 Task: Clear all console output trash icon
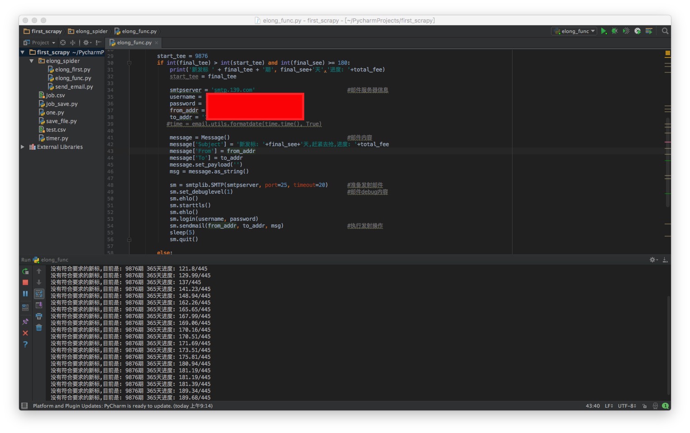39,328
